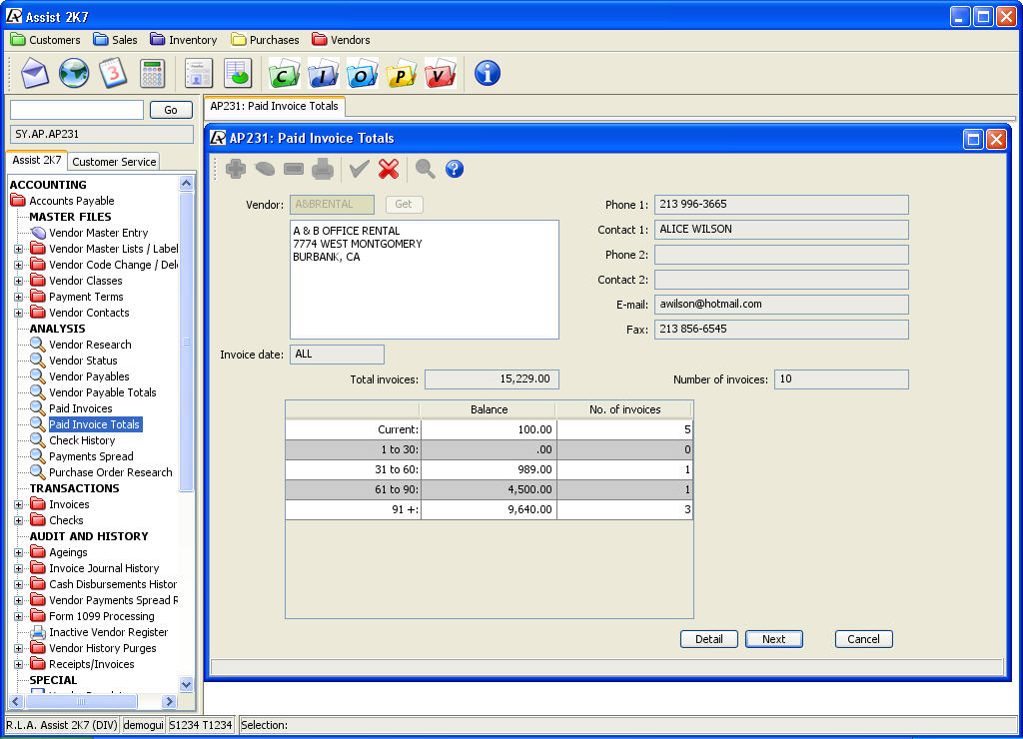Open the blue question mark help icon
The image size is (1023, 739).
455,169
